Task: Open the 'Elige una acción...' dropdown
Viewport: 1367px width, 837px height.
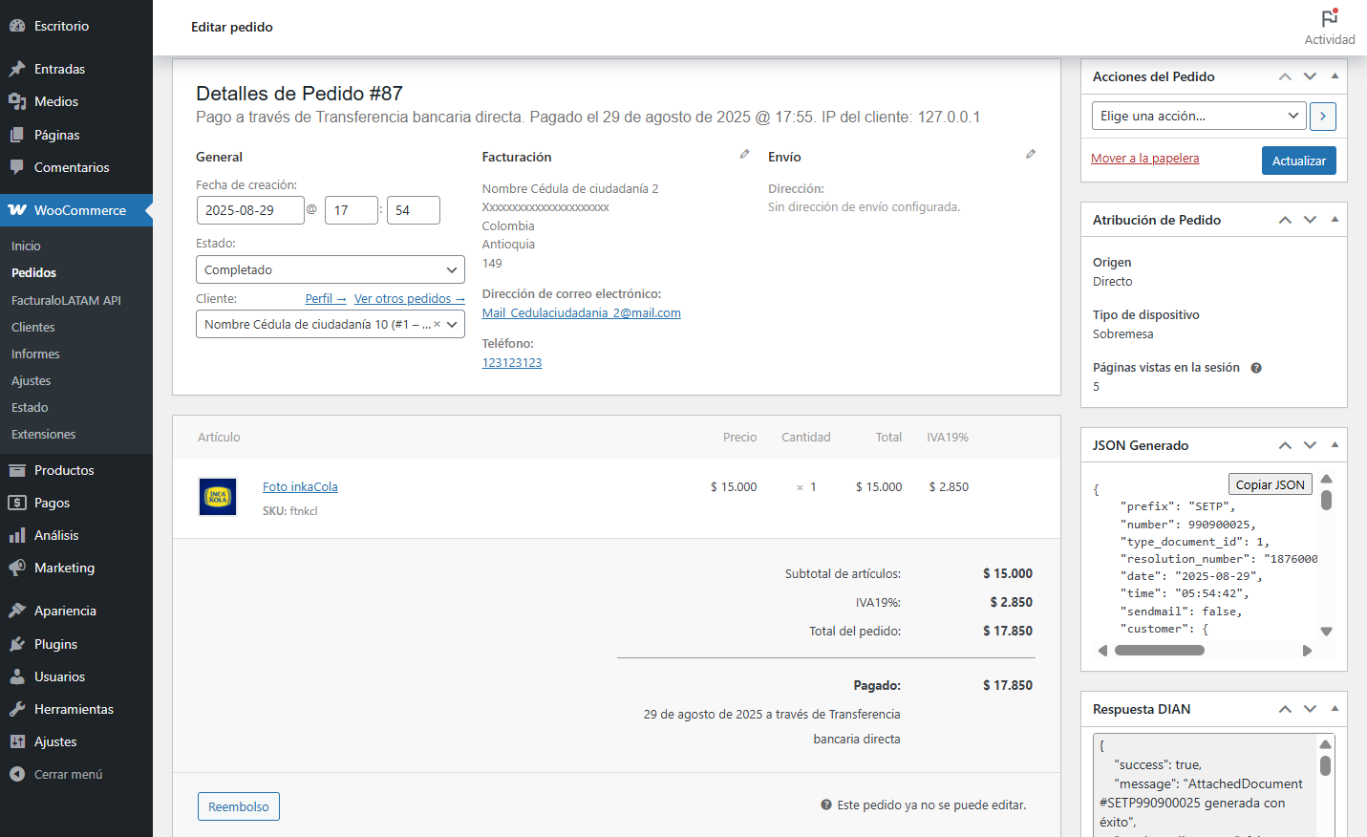Action: (1199, 116)
